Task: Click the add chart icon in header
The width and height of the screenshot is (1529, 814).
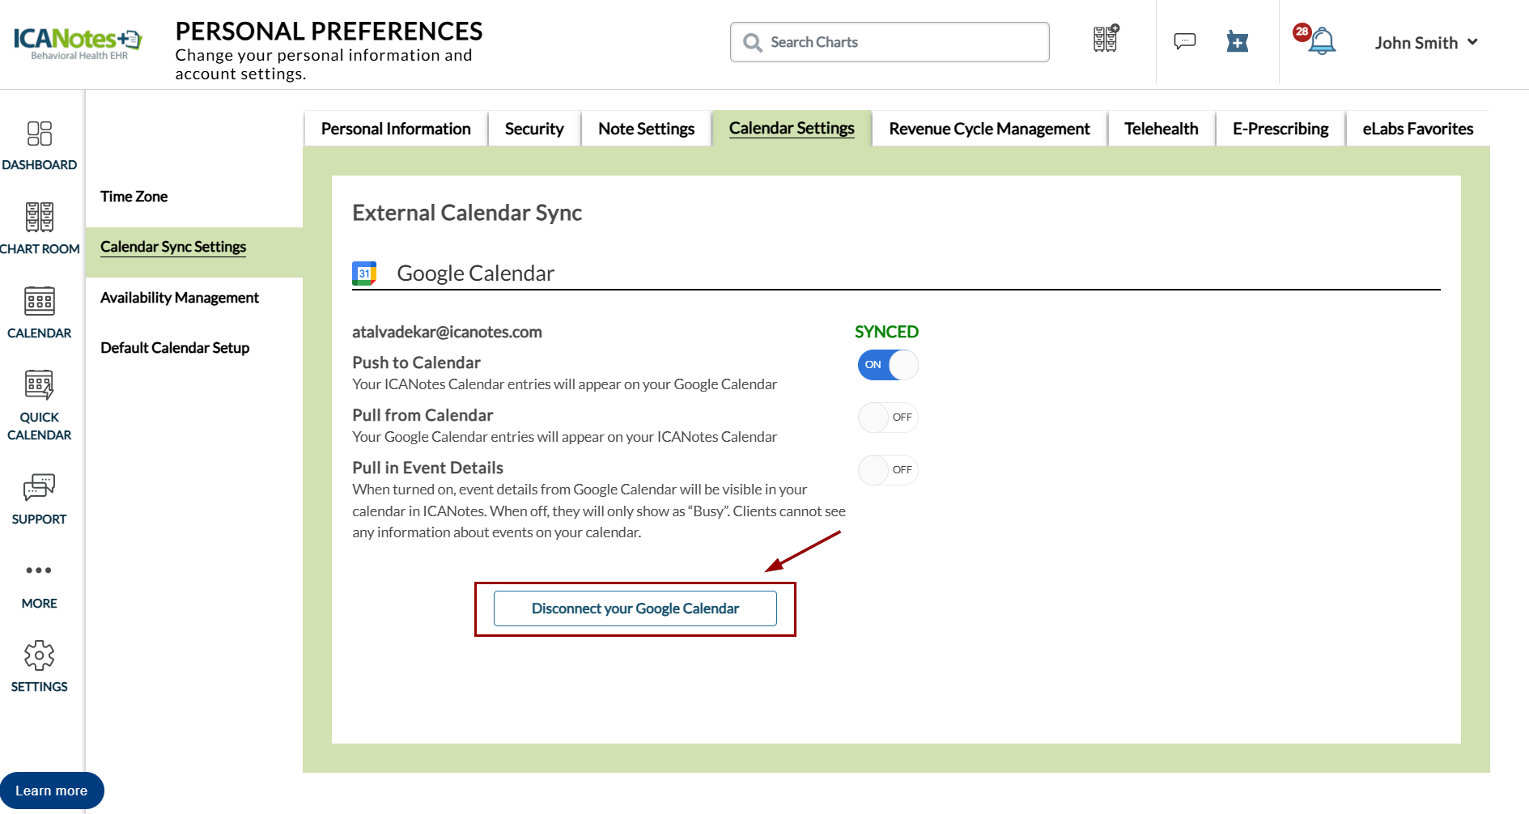Action: pyautogui.click(x=1106, y=38)
